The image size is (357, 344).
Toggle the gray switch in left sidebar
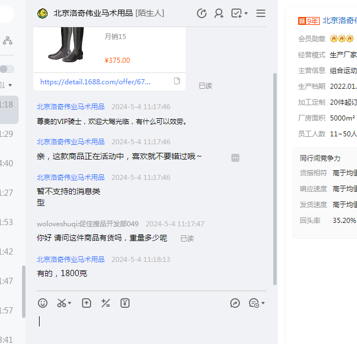click(7, 69)
